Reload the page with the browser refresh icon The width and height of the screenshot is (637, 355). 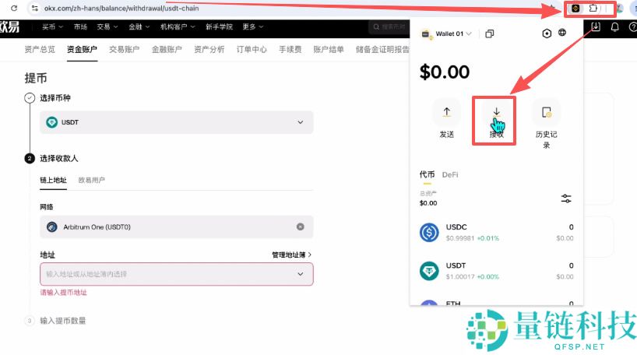click(14, 8)
